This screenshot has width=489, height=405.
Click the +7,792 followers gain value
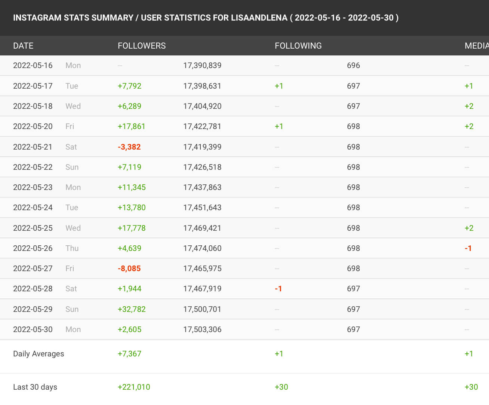[129, 86]
